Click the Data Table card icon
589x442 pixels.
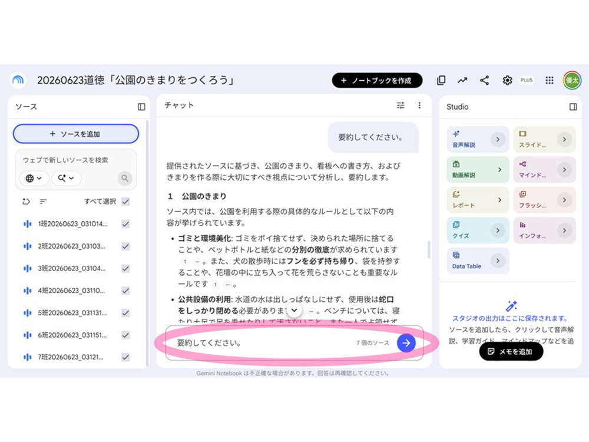tap(456, 255)
